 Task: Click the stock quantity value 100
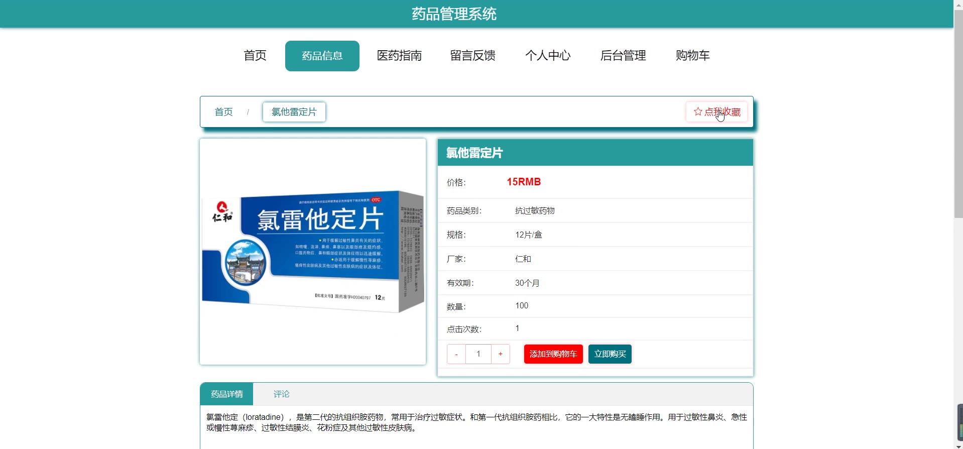click(x=522, y=305)
